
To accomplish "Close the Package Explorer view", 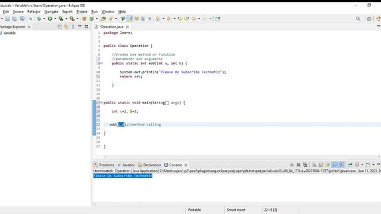I will click(x=29, y=27).
